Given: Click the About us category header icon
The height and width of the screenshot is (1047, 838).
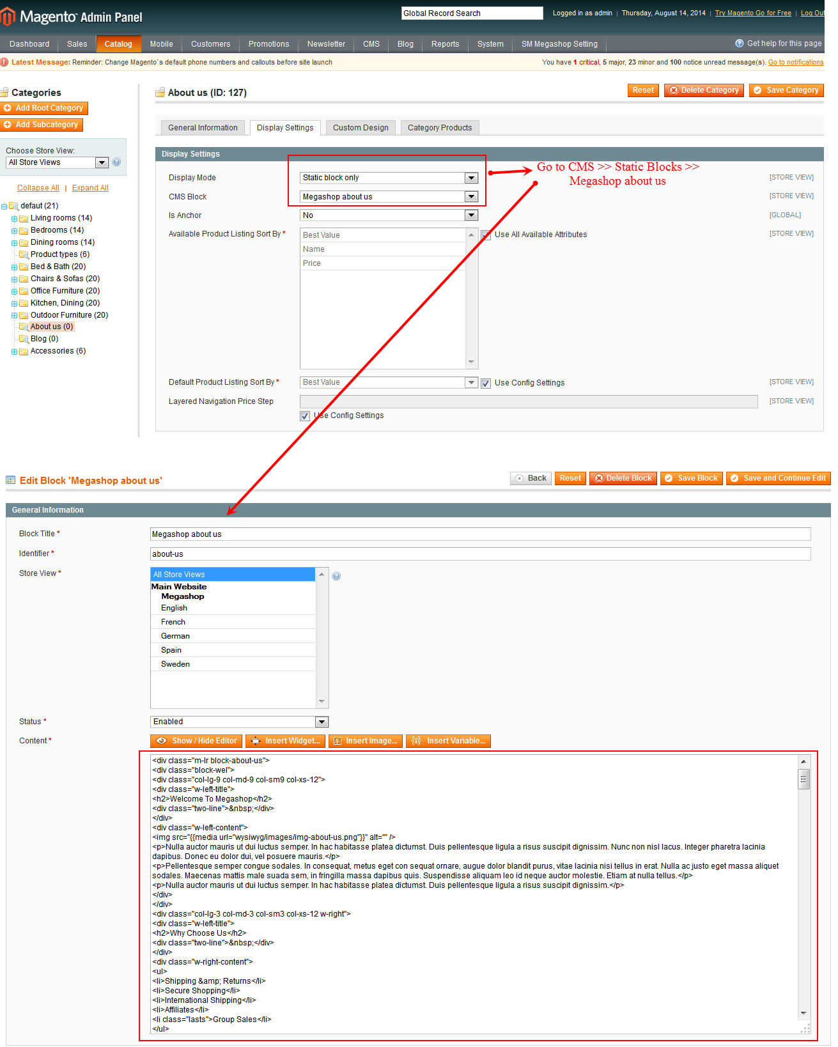Looking at the screenshot, I should (160, 93).
